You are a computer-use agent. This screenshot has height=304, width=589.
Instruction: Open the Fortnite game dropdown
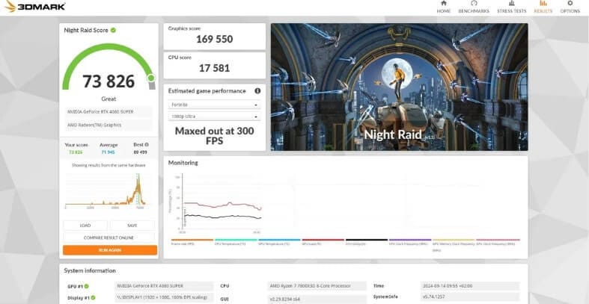pos(214,105)
